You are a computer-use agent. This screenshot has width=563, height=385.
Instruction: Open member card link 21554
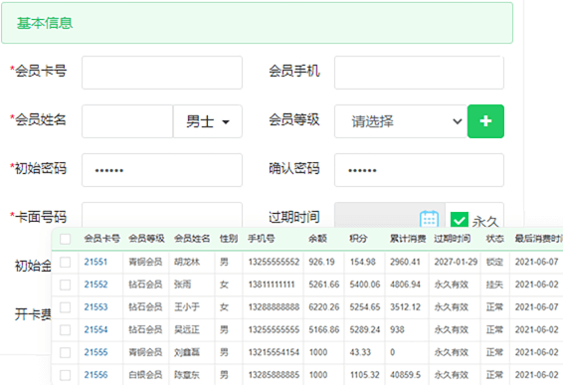[95, 329]
